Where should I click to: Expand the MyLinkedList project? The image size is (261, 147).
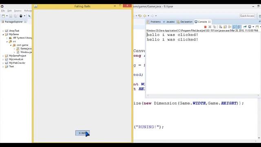pyautogui.click(x=3, y=59)
